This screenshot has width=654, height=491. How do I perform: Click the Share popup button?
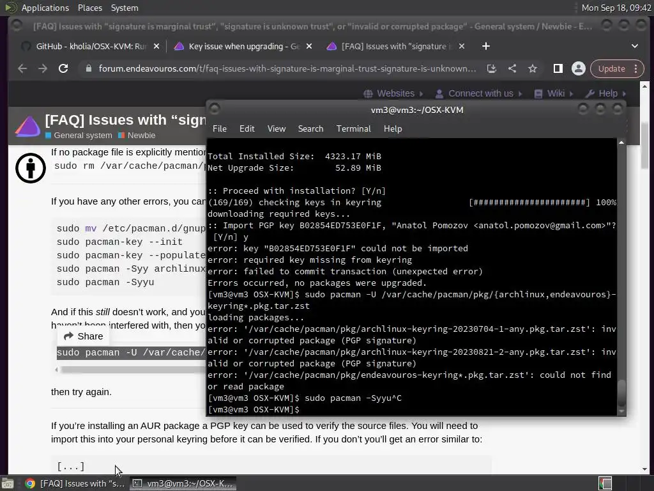point(83,336)
